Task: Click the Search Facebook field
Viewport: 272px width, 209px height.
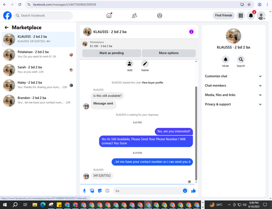Action: click(43, 16)
